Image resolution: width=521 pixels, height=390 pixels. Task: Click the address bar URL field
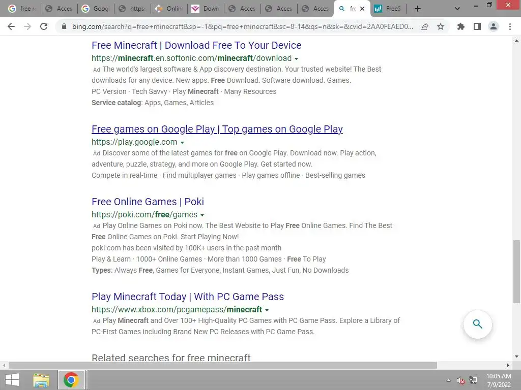point(243,26)
